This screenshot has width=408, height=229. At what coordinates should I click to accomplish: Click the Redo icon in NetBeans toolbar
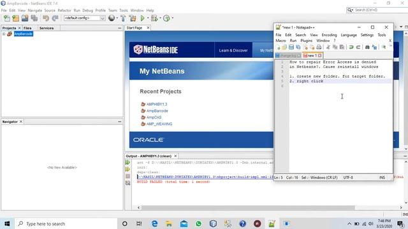[x=55, y=18]
